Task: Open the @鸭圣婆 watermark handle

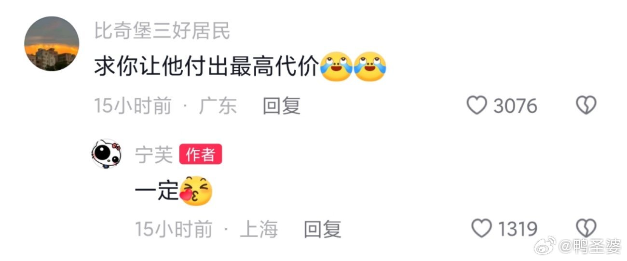Action: pos(590,247)
